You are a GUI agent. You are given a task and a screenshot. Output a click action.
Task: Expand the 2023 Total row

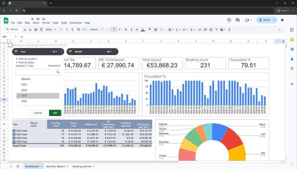coord(14,131)
